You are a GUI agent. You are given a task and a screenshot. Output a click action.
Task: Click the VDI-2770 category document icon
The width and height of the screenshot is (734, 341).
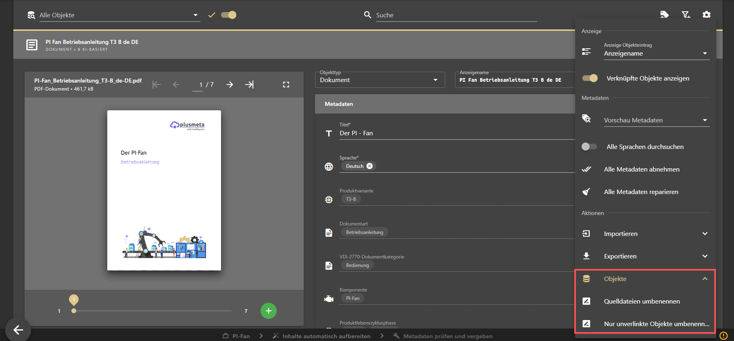coord(329,266)
